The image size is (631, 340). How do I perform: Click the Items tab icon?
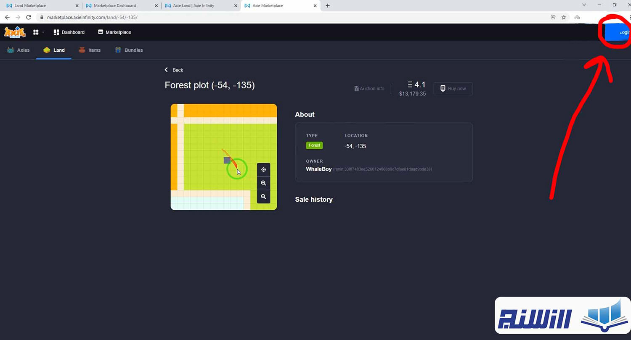82,50
